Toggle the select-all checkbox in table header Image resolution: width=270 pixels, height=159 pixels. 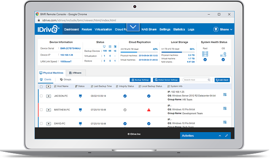point(41,87)
